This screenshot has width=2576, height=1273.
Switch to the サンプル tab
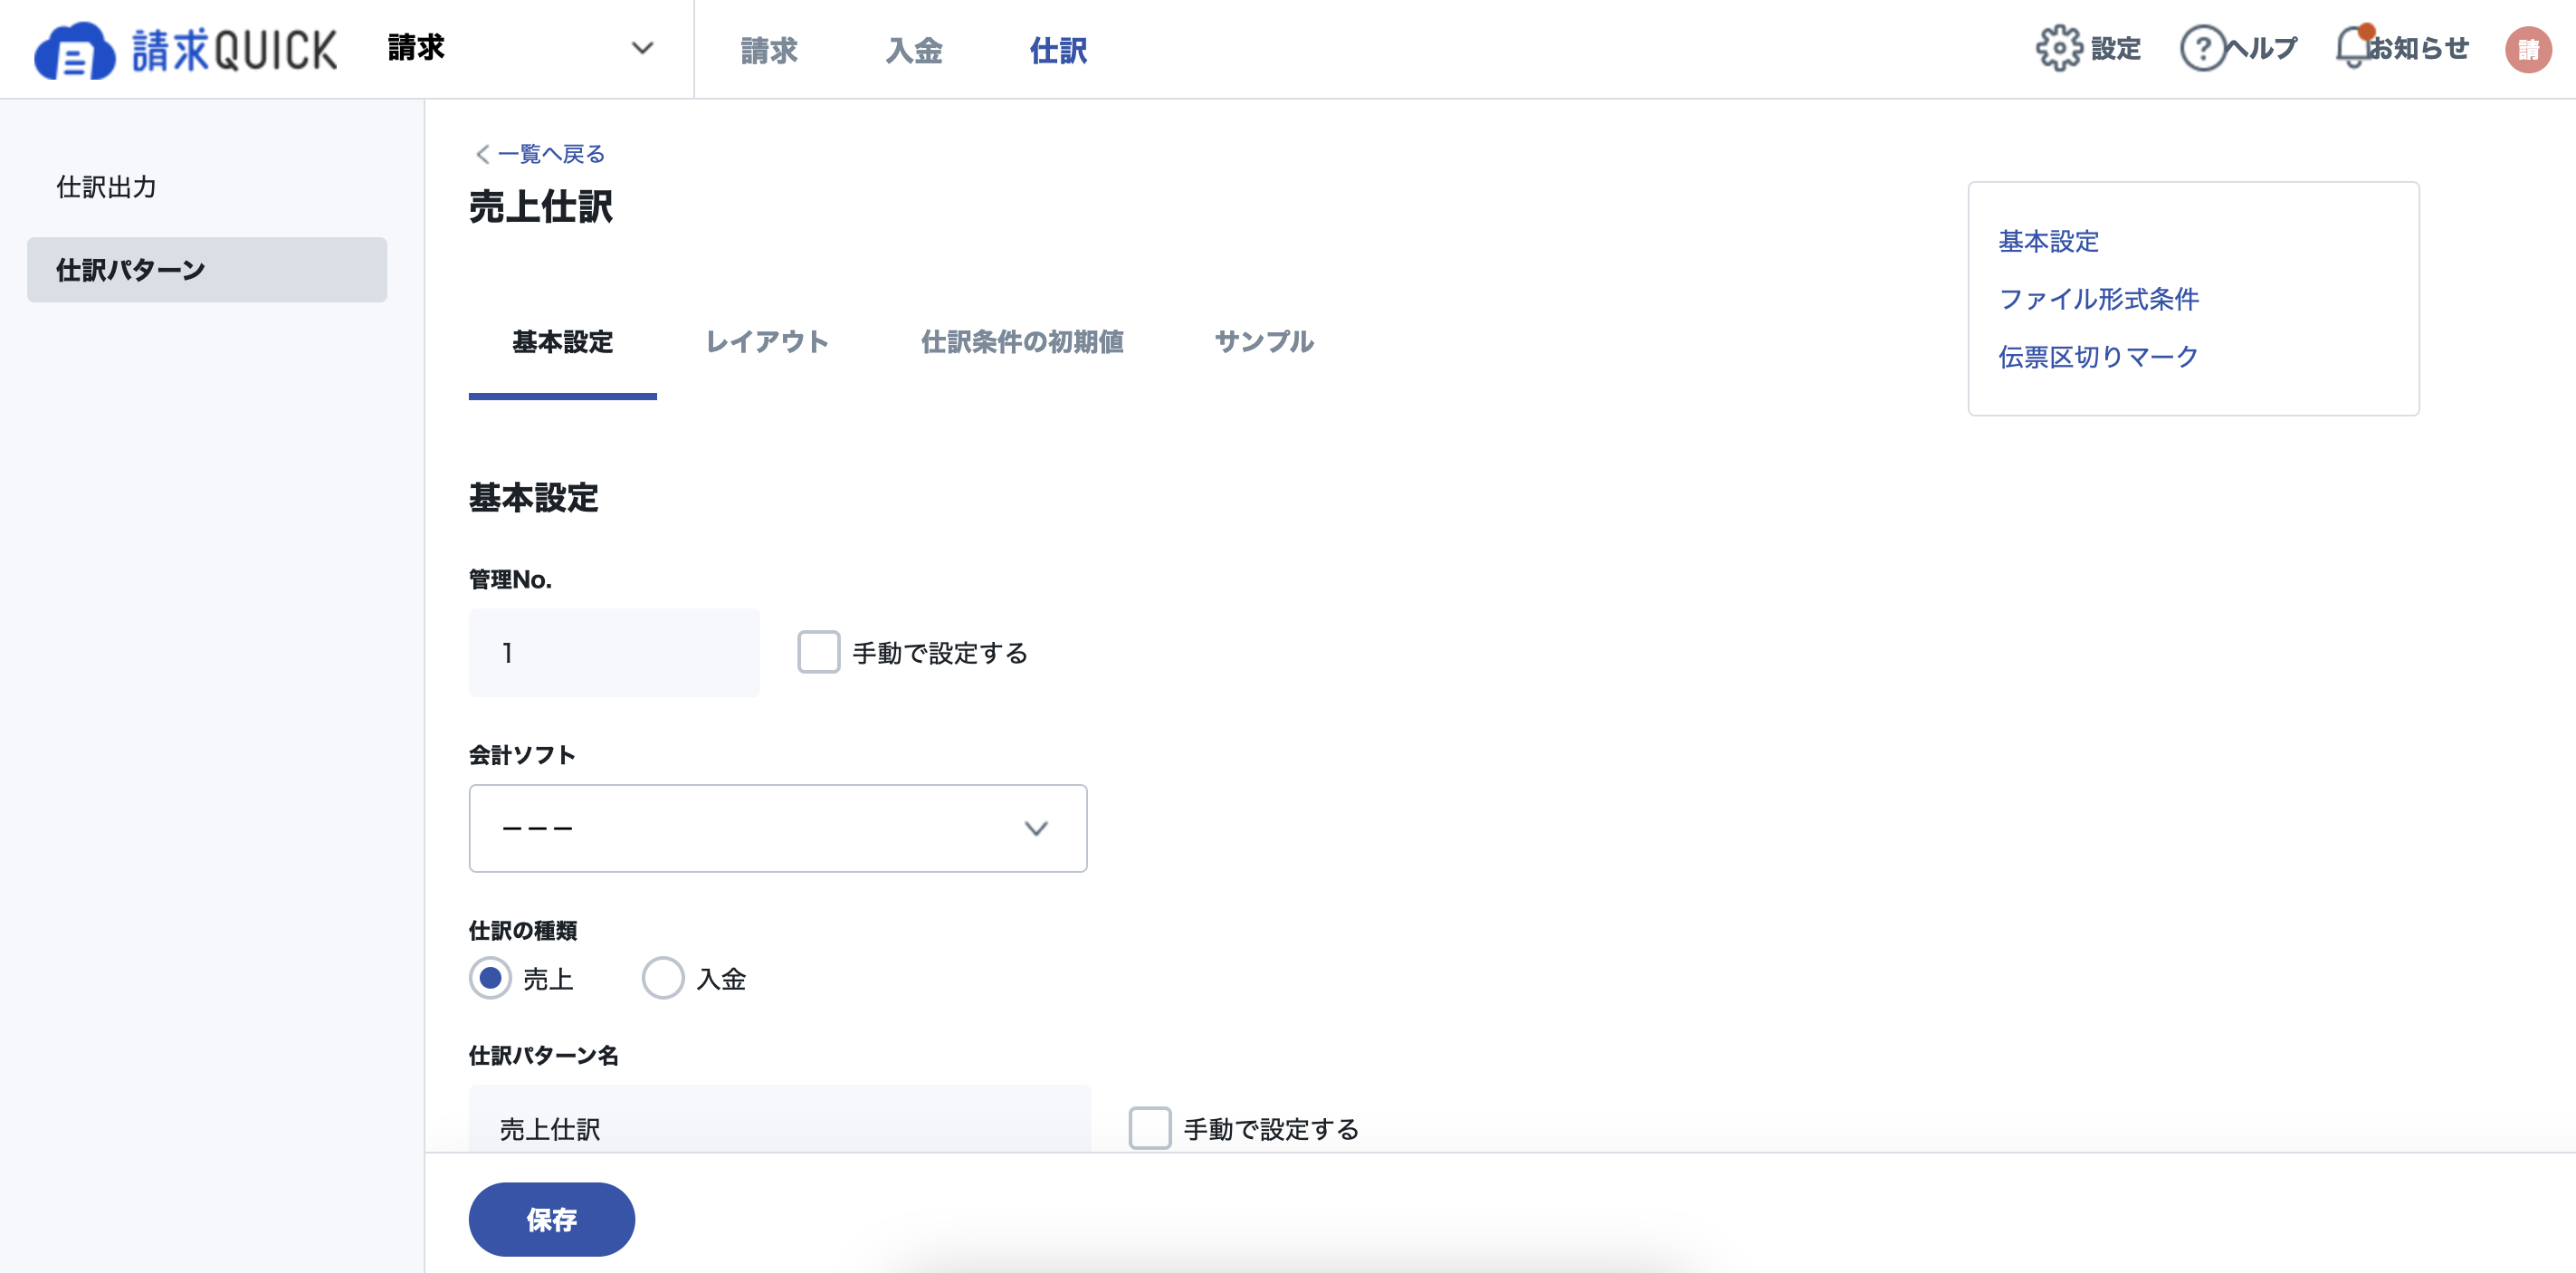(1264, 342)
